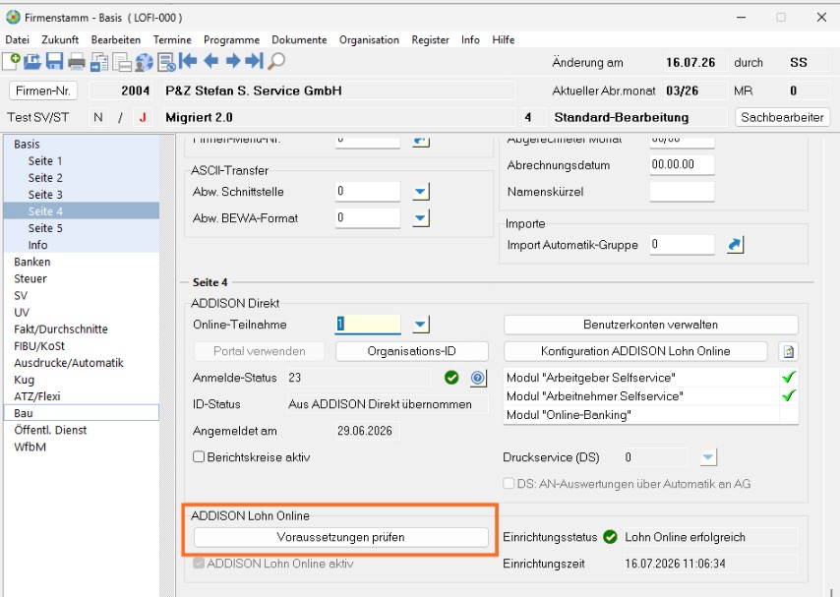Open the Abw. BEWA-Format dropdown
The image size is (840, 597).
tap(421, 217)
